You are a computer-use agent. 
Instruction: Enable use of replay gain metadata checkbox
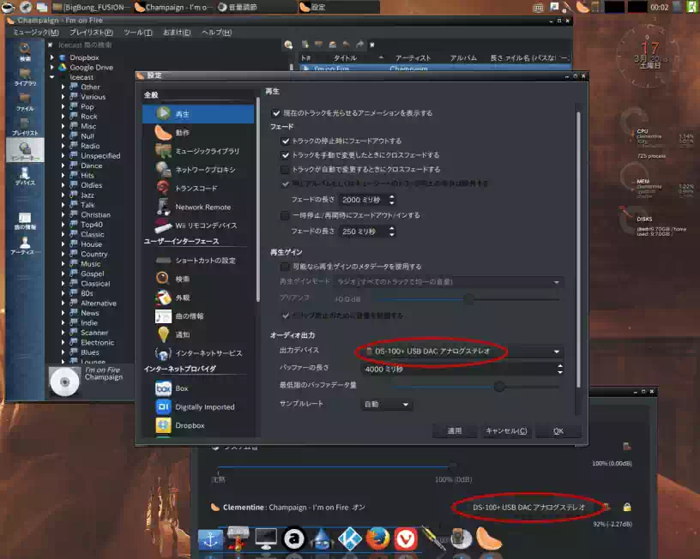coord(285,267)
